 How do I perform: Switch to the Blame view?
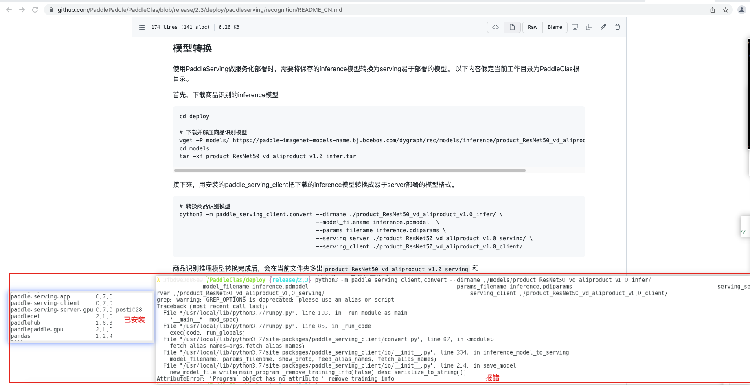point(555,27)
